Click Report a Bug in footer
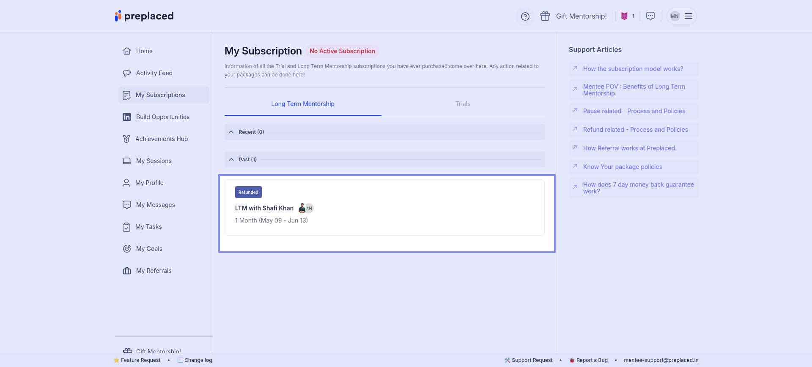Viewport: 812px width, 367px height. click(591, 360)
